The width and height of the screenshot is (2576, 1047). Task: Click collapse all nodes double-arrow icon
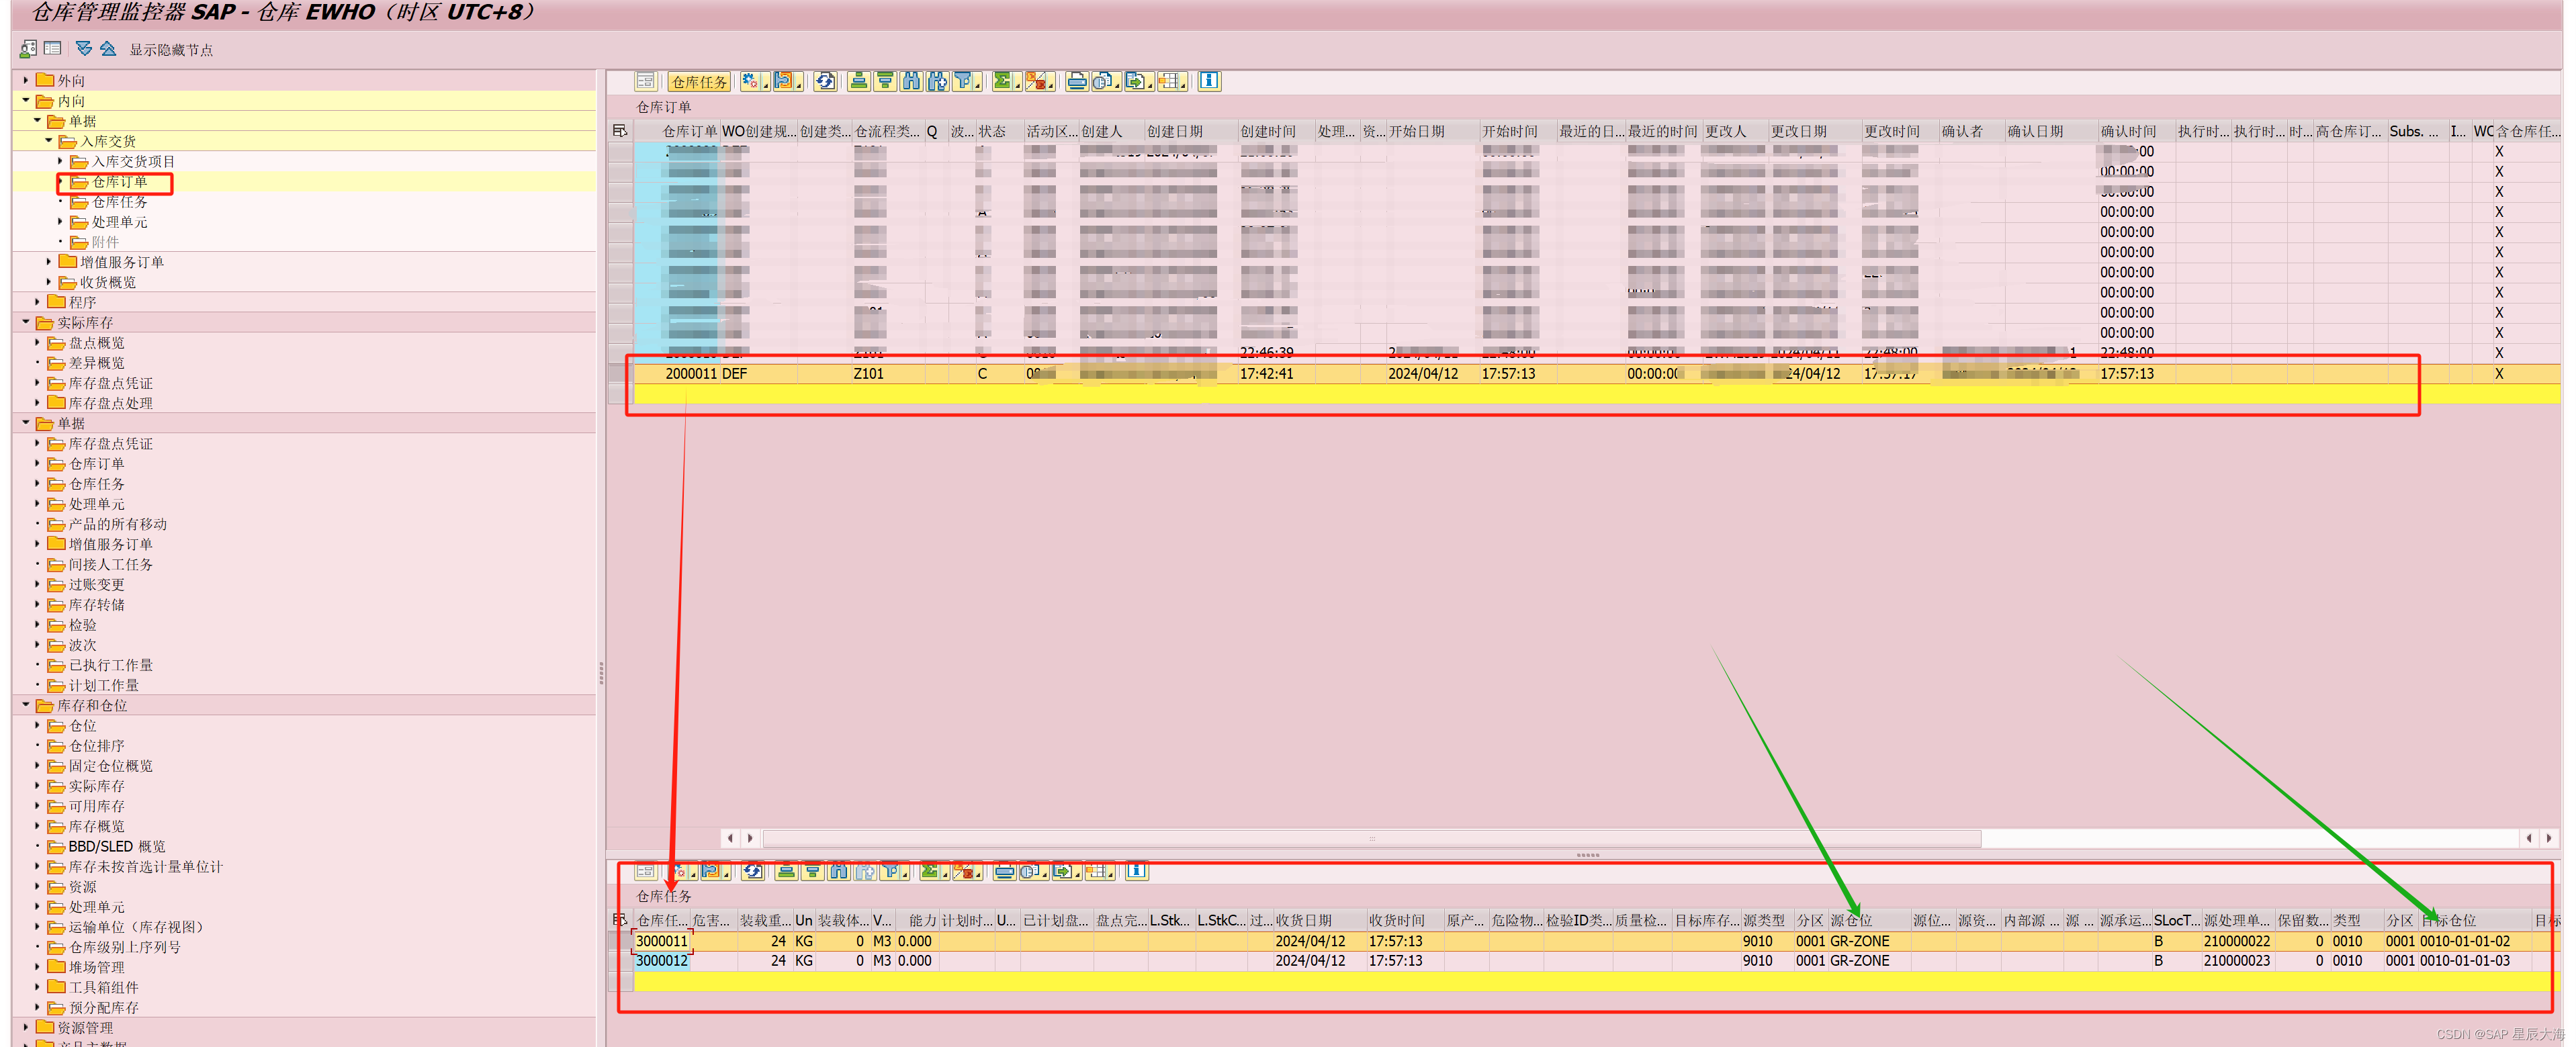108,49
